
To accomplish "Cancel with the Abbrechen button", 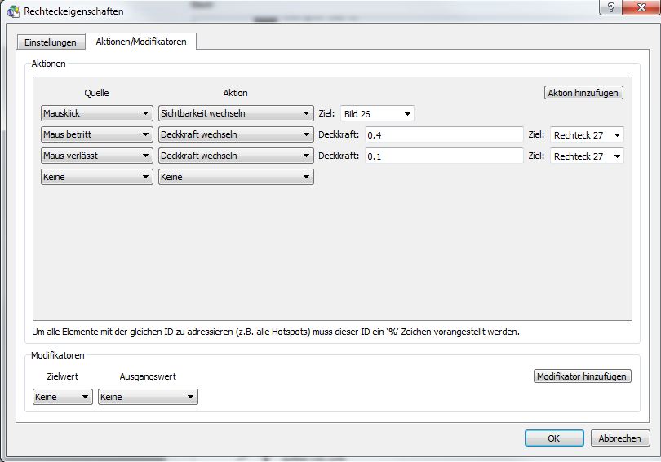I will click(x=619, y=438).
